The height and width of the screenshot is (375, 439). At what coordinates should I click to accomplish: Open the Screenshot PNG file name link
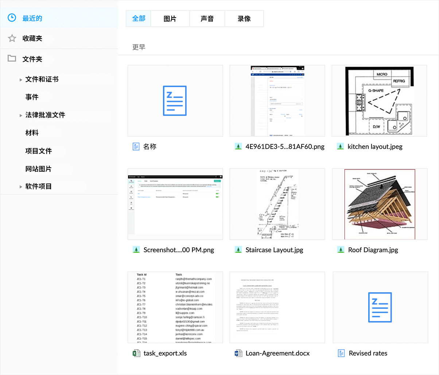click(179, 250)
